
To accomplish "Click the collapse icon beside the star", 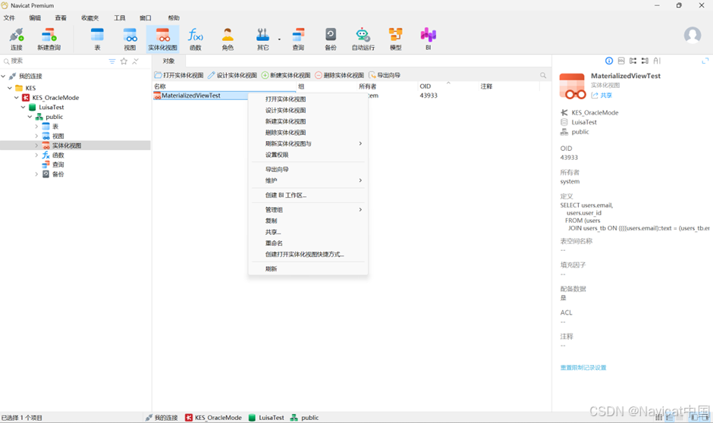I will tap(135, 61).
